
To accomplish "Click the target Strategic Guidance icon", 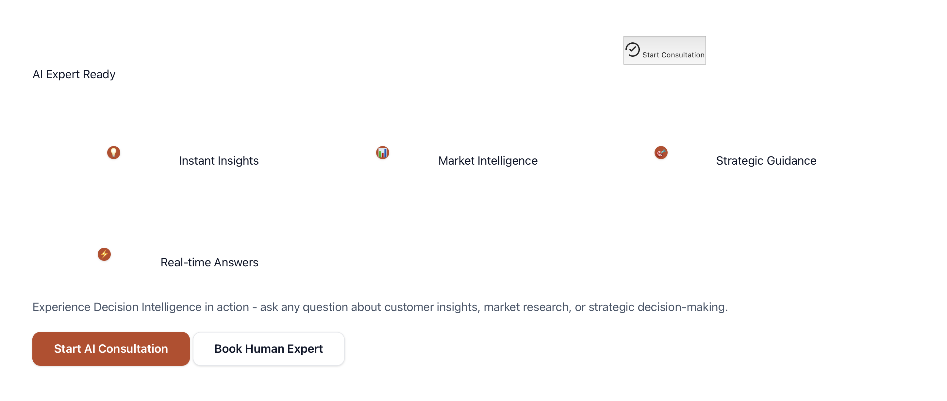I will (x=661, y=152).
